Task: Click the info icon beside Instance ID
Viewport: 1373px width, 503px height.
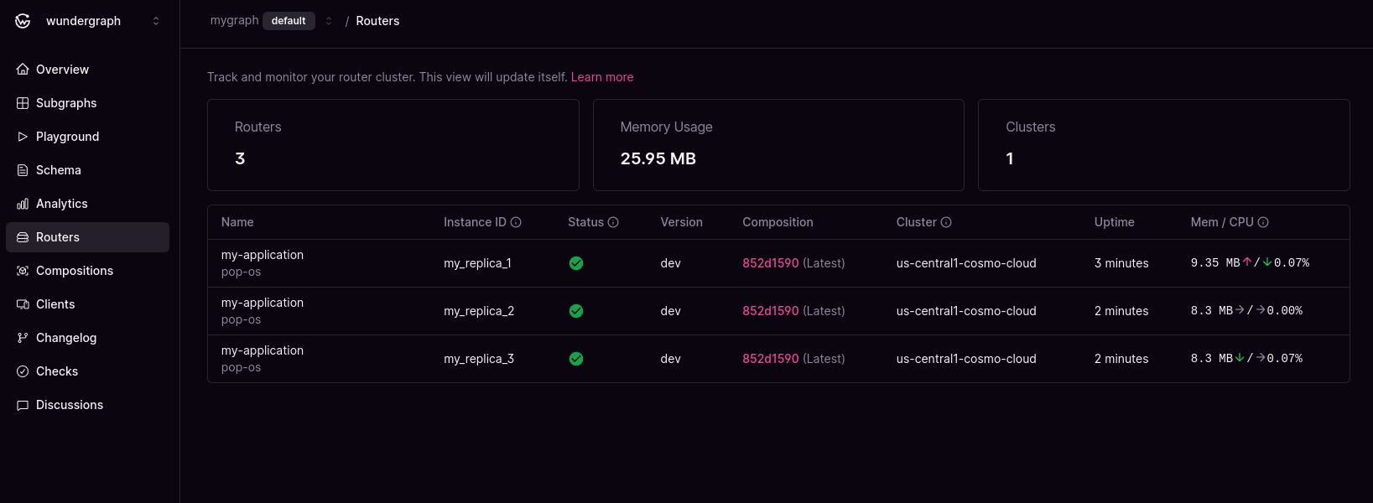Action: tap(516, 222)
